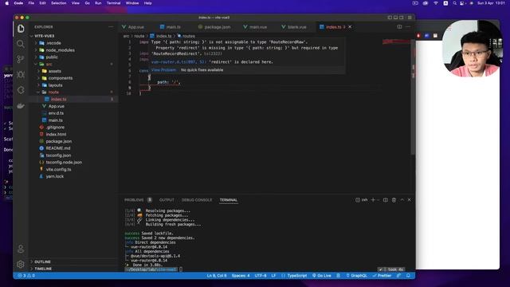Open yarn.lock in Explorer tree
510x287 pixels.
pyautogui.click(x=55, y=176)
